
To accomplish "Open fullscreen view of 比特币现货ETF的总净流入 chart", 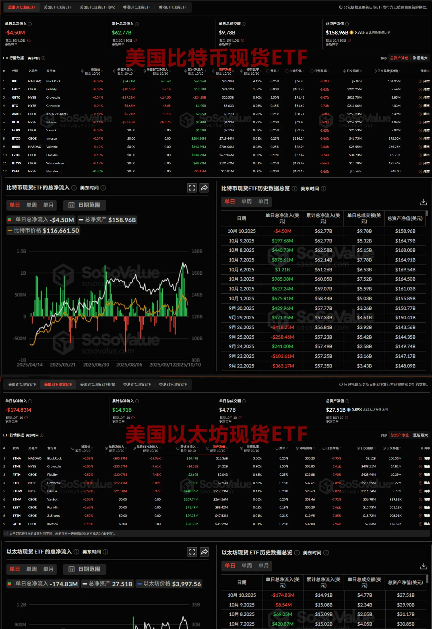I will [192, 188].
